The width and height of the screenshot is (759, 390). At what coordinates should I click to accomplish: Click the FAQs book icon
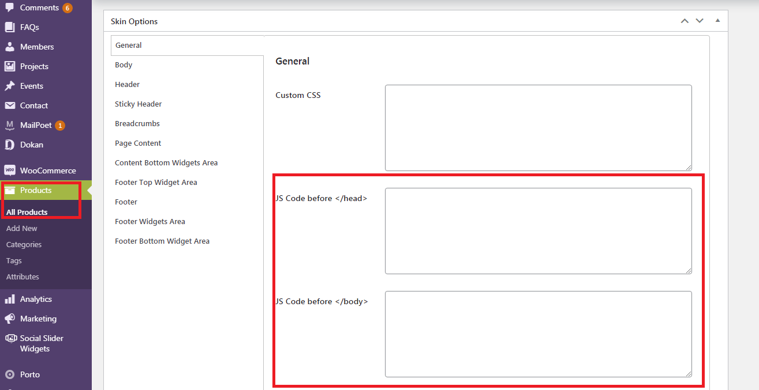[10, 27]
